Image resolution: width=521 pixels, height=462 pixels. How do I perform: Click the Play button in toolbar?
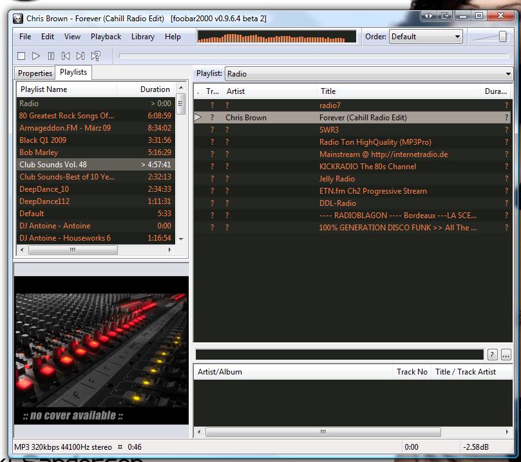[x=36, y=56]
